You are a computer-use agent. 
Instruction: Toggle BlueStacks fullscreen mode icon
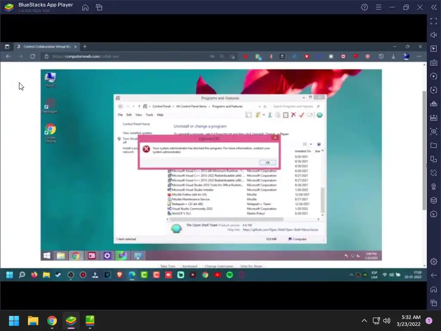click(x=433, y=21)
